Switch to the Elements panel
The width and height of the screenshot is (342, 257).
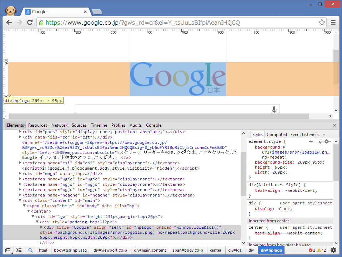tap(15, 125)
